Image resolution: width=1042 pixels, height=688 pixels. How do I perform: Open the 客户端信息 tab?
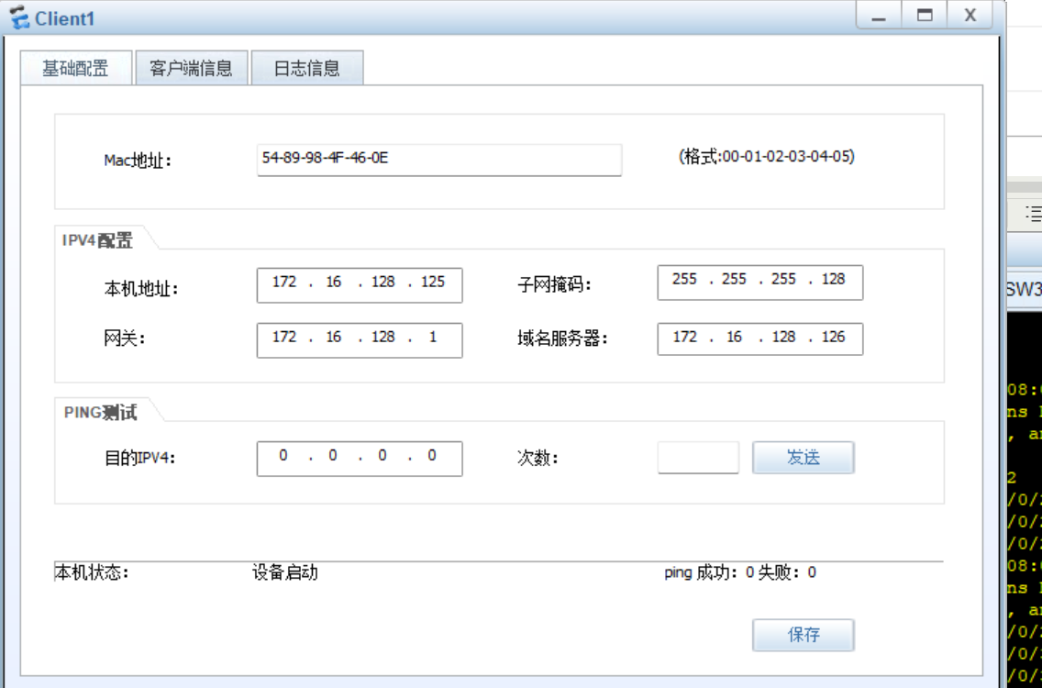(192, 68)
